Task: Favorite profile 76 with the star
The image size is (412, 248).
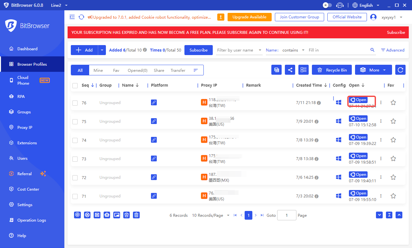Action: [x=393, y=102]
